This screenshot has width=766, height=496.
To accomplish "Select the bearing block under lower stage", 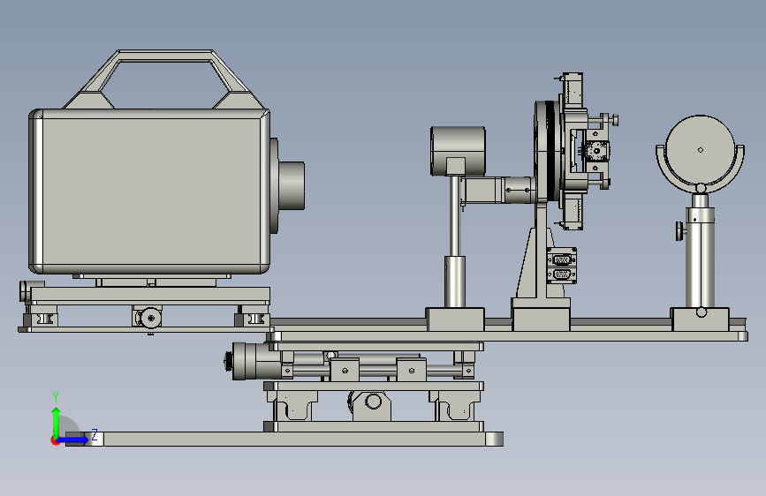I will pyautogui.click(x=372, y=405).
